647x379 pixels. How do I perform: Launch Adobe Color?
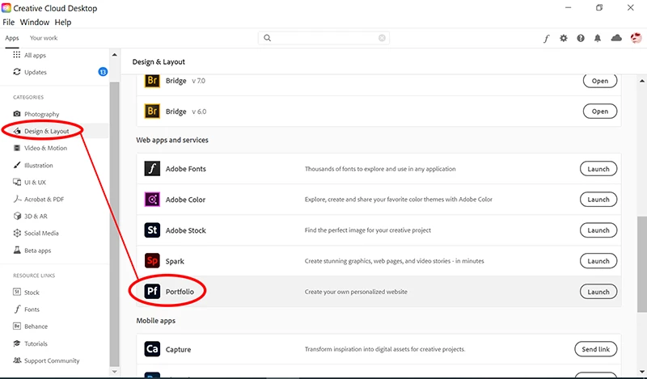pyautogui.click(x=598, y=200)
